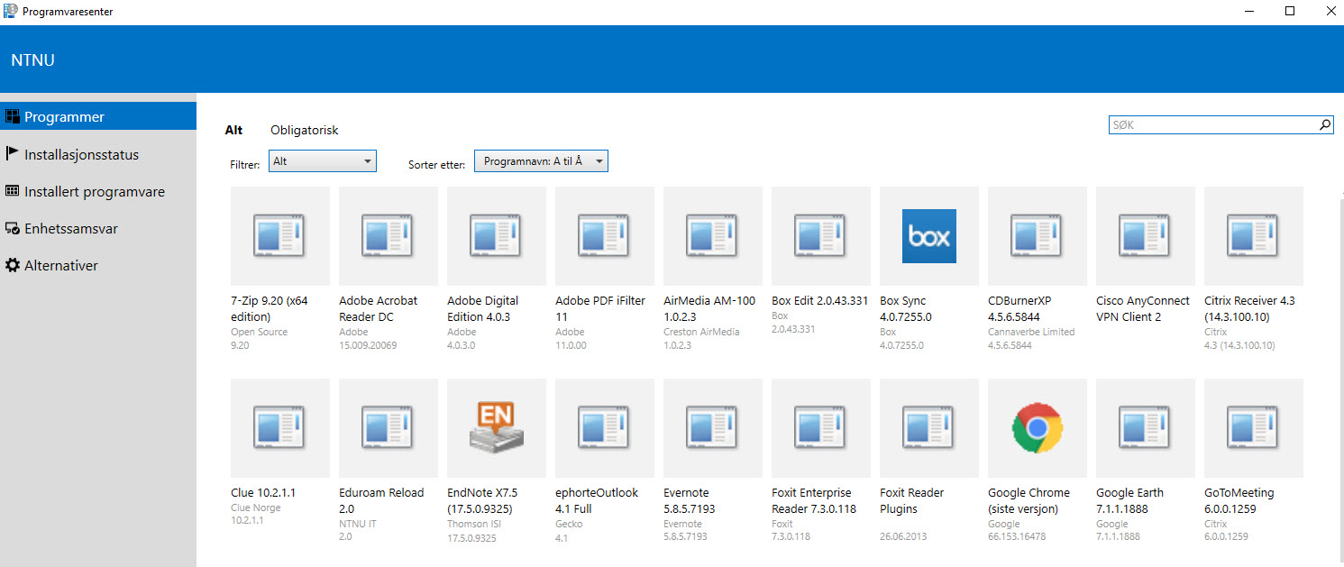Open the Eduroam Reload 2.0 icon
The width and height of the screenshot is (1344, 567).
click(x=389, y=428)
